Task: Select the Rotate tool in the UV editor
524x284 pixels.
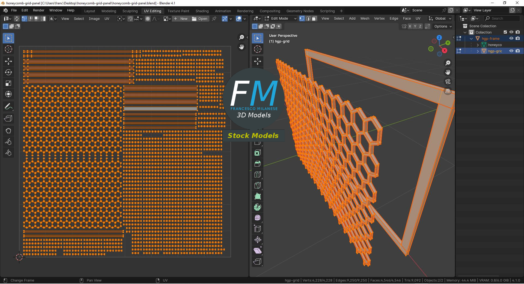Action: [x=8, y=72]
